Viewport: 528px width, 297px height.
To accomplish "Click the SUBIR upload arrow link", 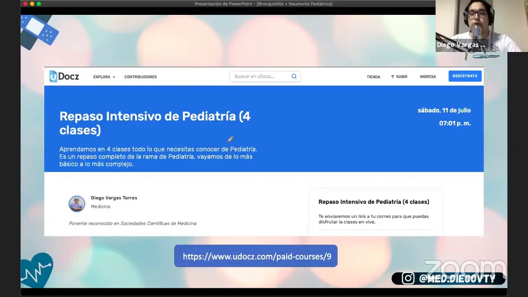I will click(399, 77).
